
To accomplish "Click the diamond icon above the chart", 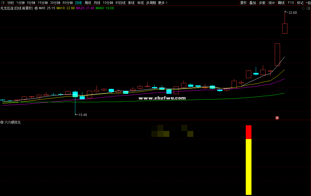I will pos(303,8).
